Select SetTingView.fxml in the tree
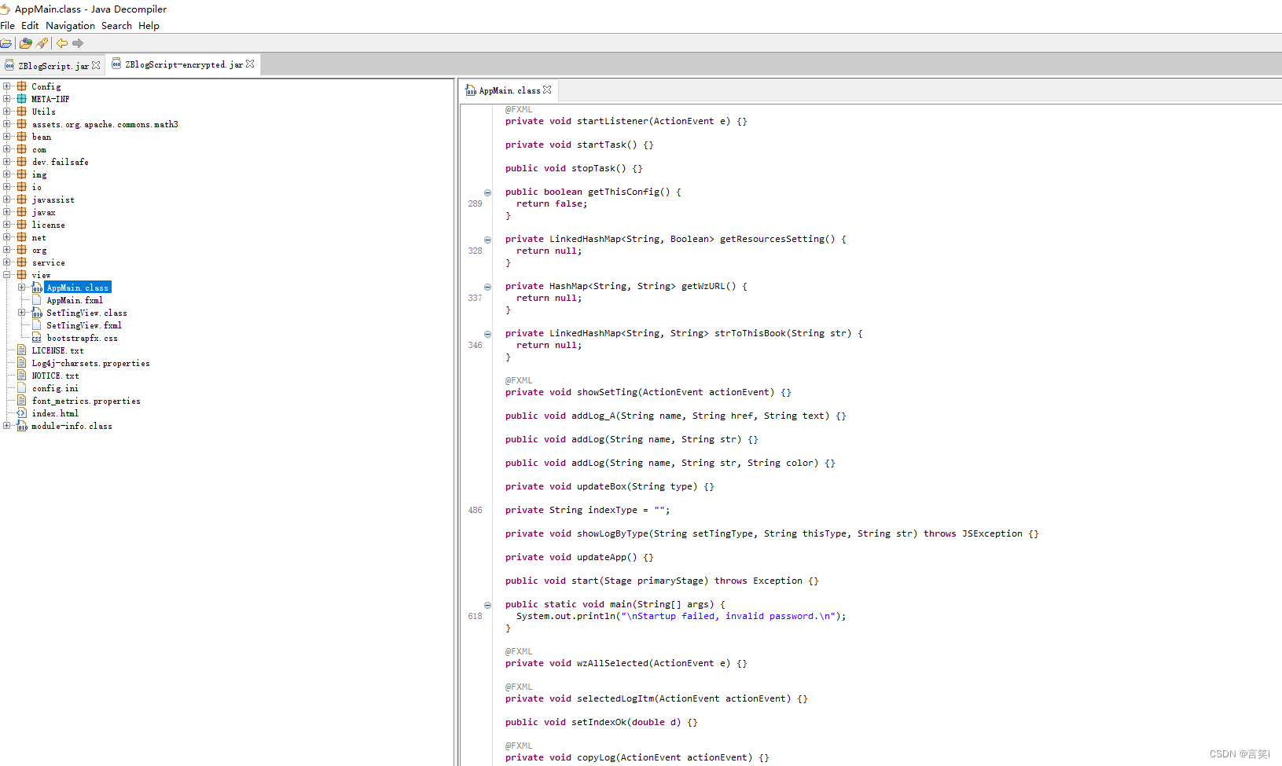The width and height of the screenshot is (1282, 766). [x=84, y=325]
